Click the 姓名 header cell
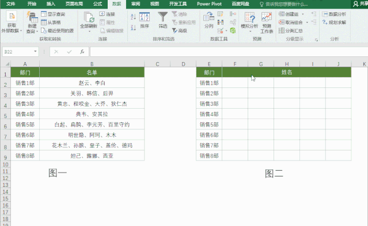The height and width of the screenshot is (226, 368). pyautogui.click(x=287, y=72)
